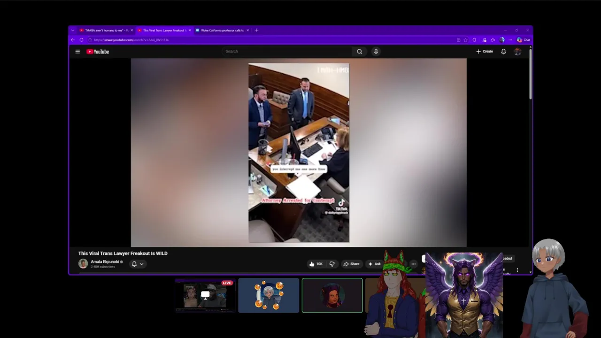Open YouTube notifications bell in header
The height and width of the screenshot is (338, 601).
click(503, 52)
